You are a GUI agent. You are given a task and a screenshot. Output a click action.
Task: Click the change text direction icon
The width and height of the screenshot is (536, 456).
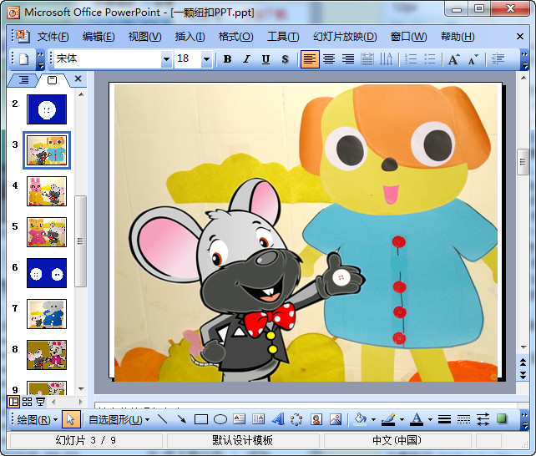(x=387, y=59)
